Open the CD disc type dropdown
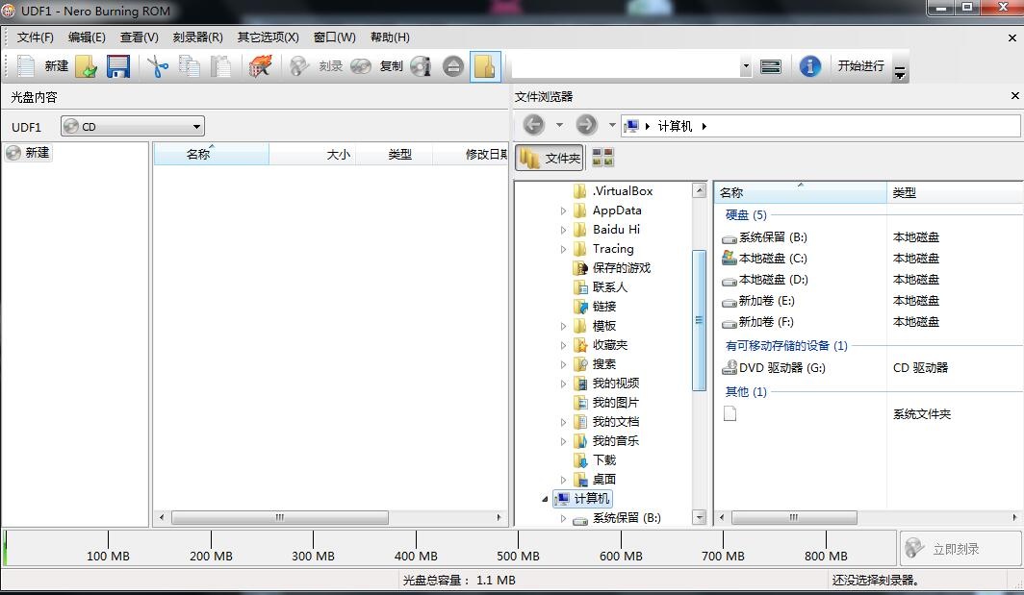The image size is (1024, 595). point(133,126)
